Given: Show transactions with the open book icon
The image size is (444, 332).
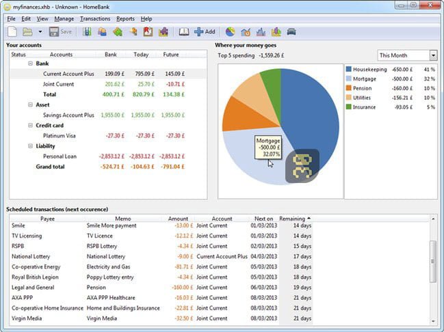Looking at the screenshot, I should [x=184, y=31].
